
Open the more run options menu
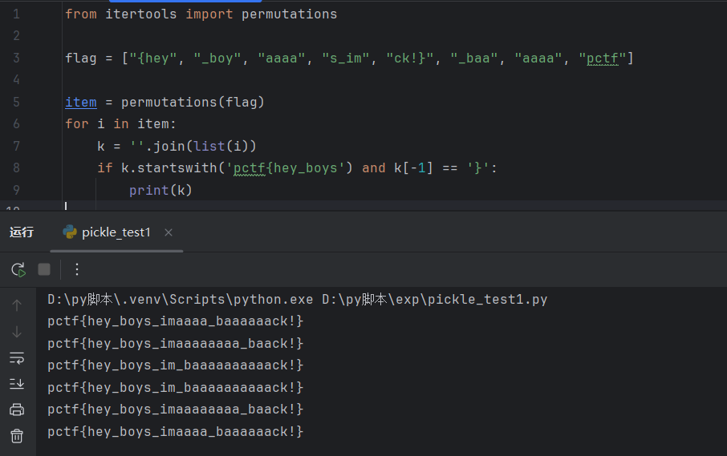point(77,269)
